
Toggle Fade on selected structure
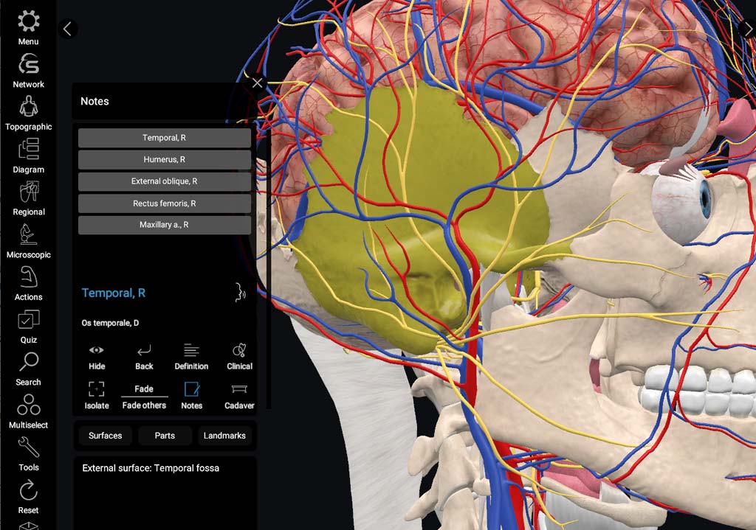click(144, 389)
